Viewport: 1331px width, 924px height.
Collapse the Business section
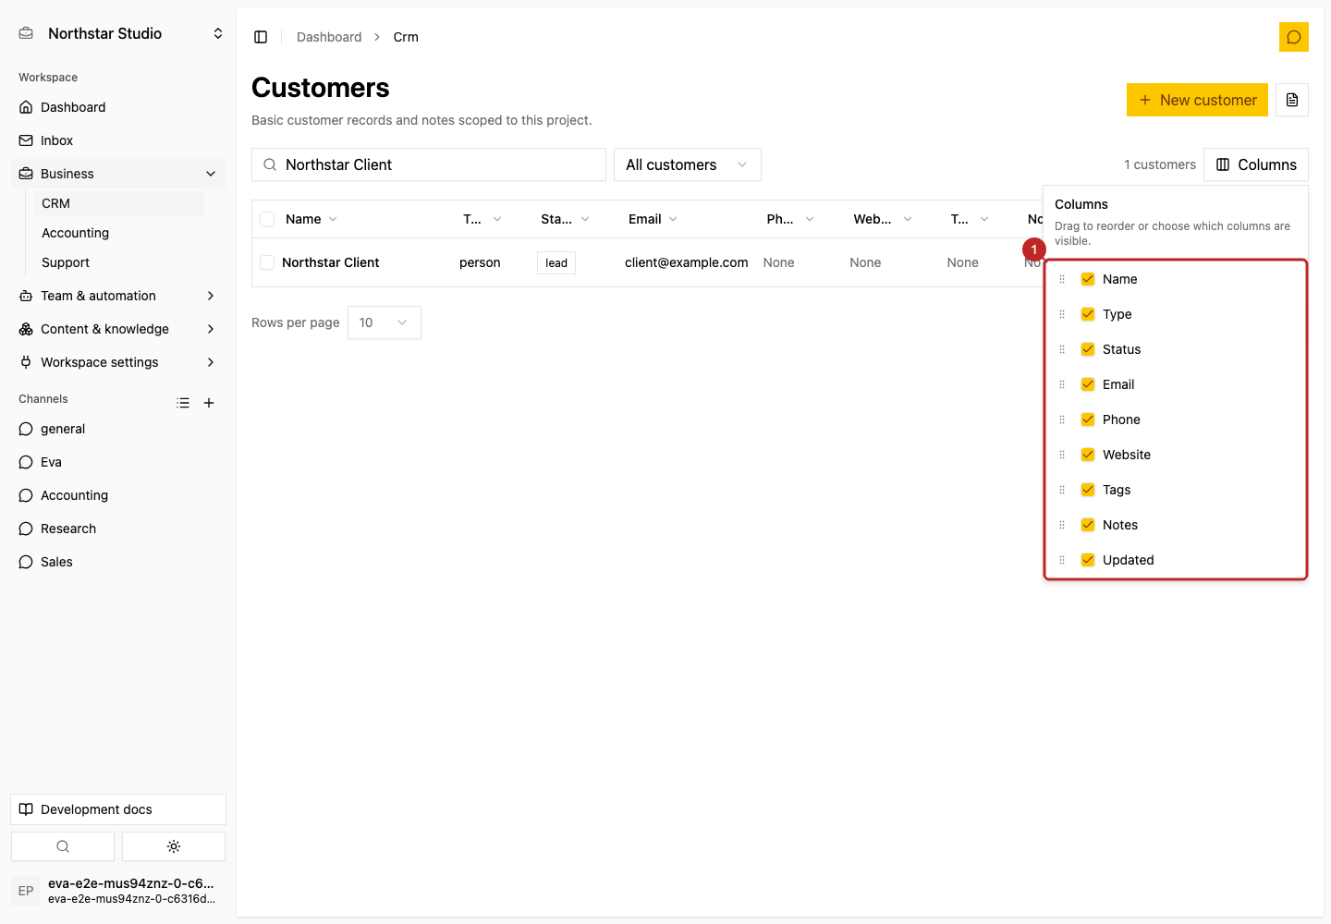(x=118, y=174)
